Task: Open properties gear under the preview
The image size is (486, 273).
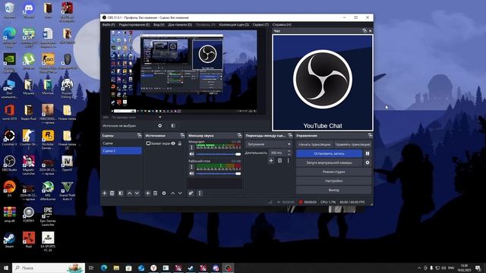Action: [x=160, y=126]
